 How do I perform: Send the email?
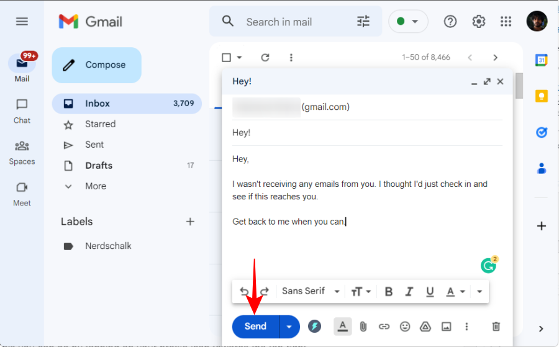coord(255,327)
